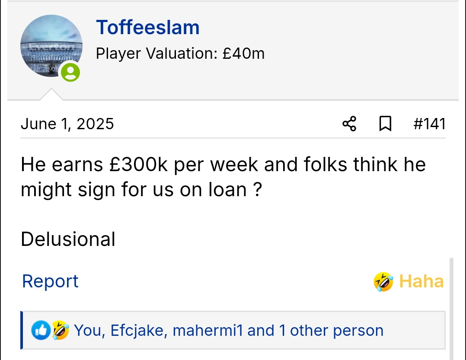Viewport: 466px width, 360px height.
Task: Click the June 1, 2025 timestamp
Action: (67, 124)
